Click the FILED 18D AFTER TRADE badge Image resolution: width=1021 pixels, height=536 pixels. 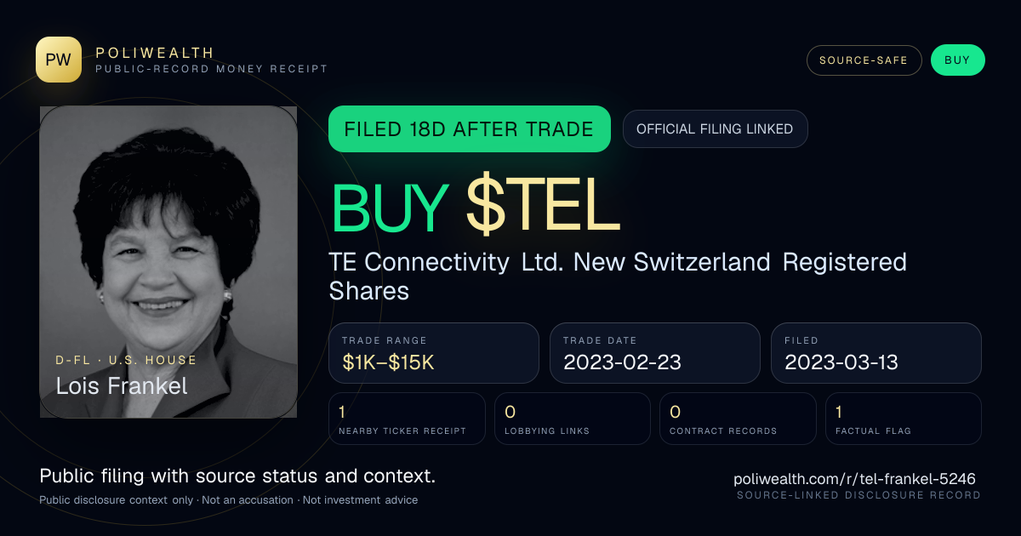[469, 129]
